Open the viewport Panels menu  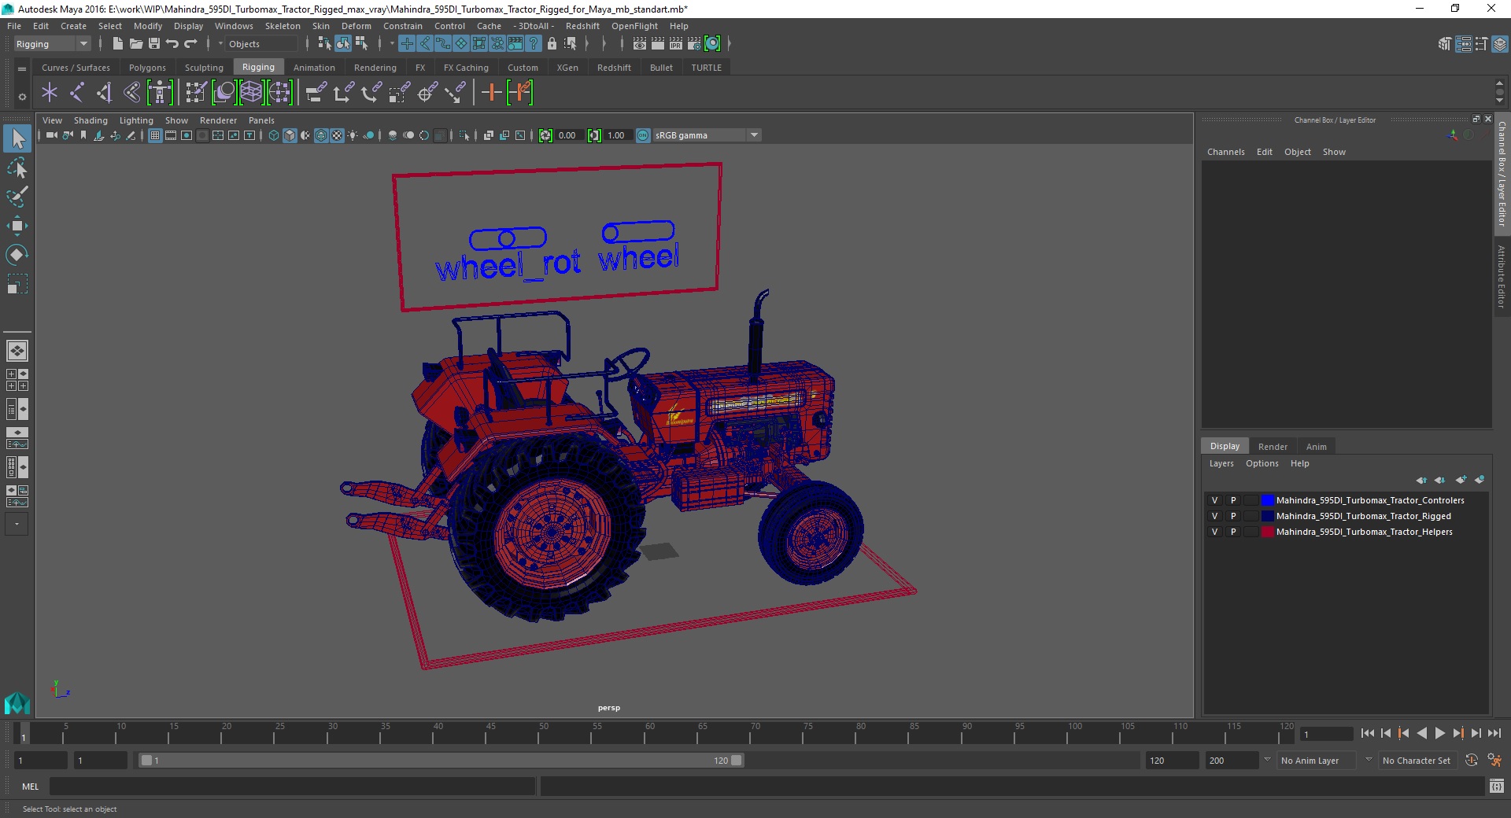[261, 120]
